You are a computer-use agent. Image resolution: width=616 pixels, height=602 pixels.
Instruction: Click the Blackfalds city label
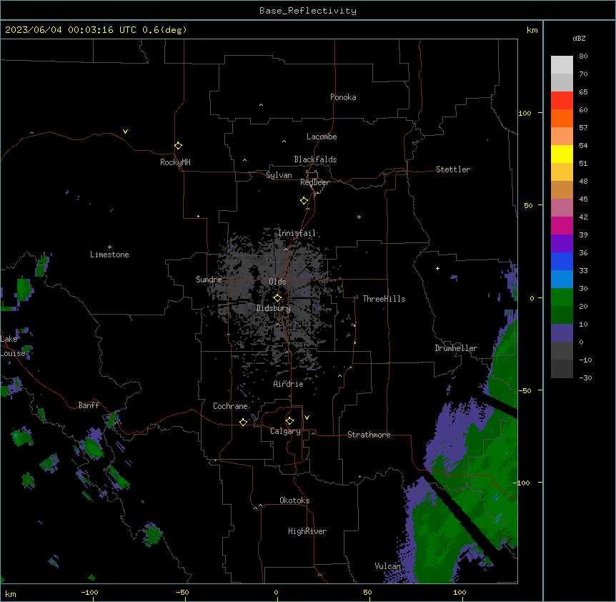[x=315, y=159]
